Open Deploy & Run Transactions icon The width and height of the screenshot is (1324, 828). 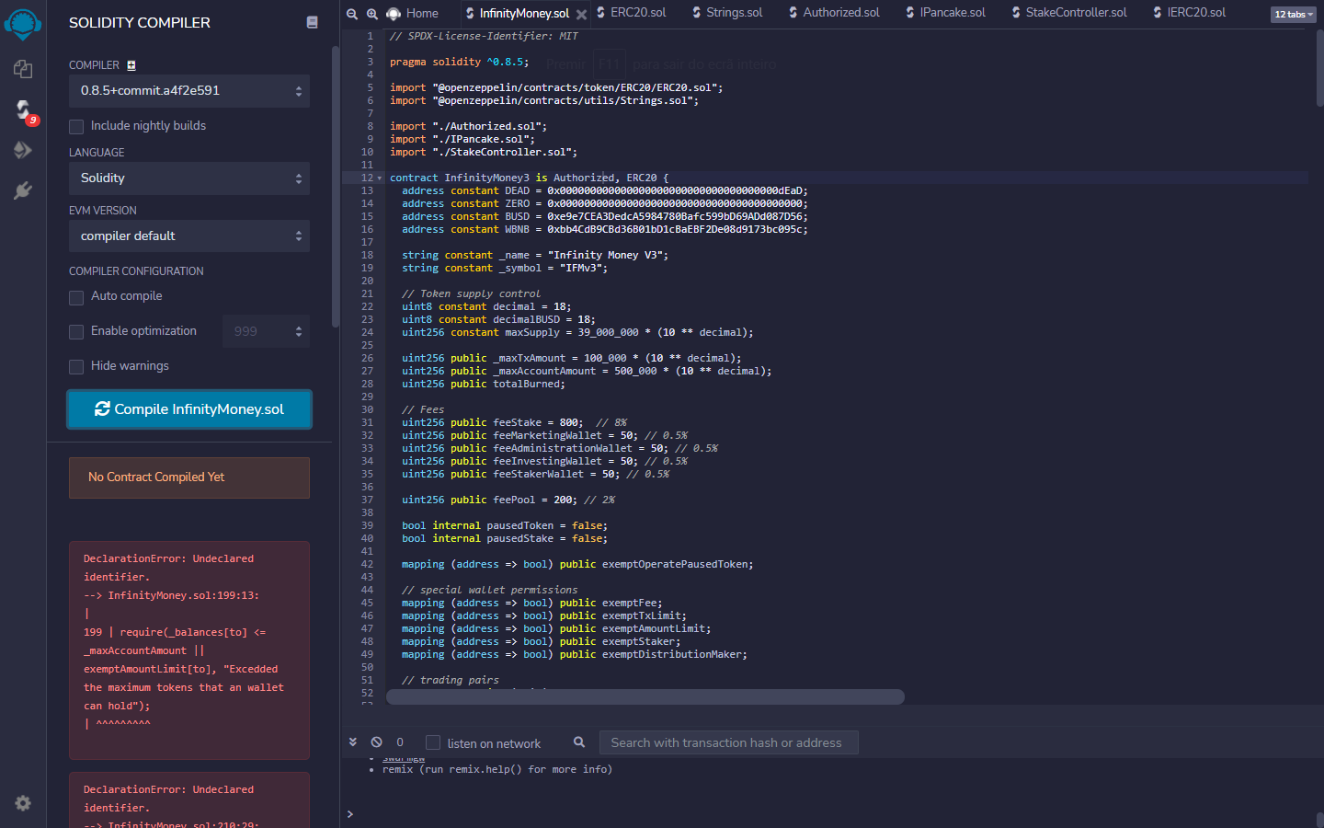[x=23, y=150]
